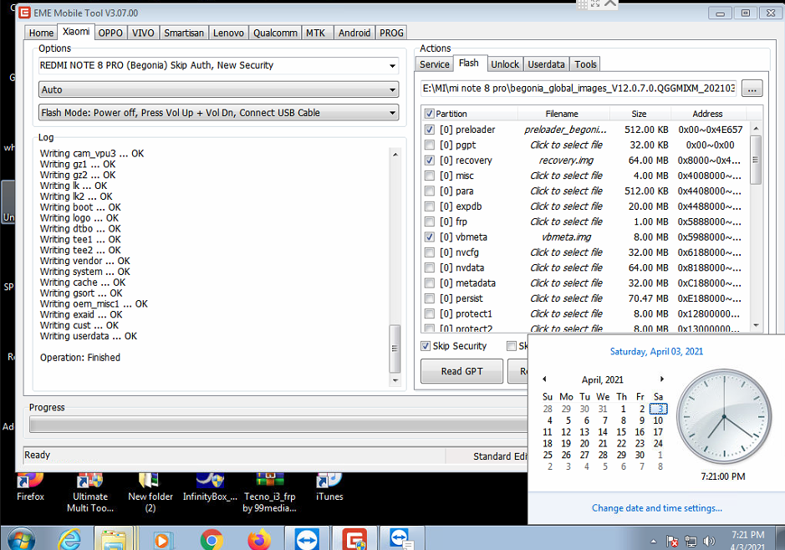Select the Userdata actions tab

pos(546,64)
